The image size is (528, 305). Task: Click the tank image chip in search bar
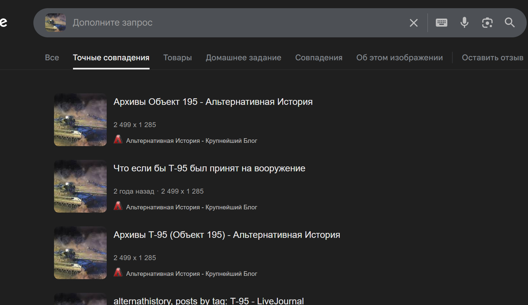click(x=55, y=23)
